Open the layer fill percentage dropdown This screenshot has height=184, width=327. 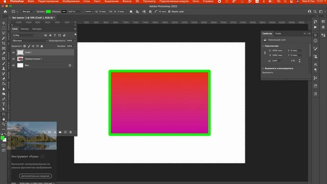[x=75, y=46]
